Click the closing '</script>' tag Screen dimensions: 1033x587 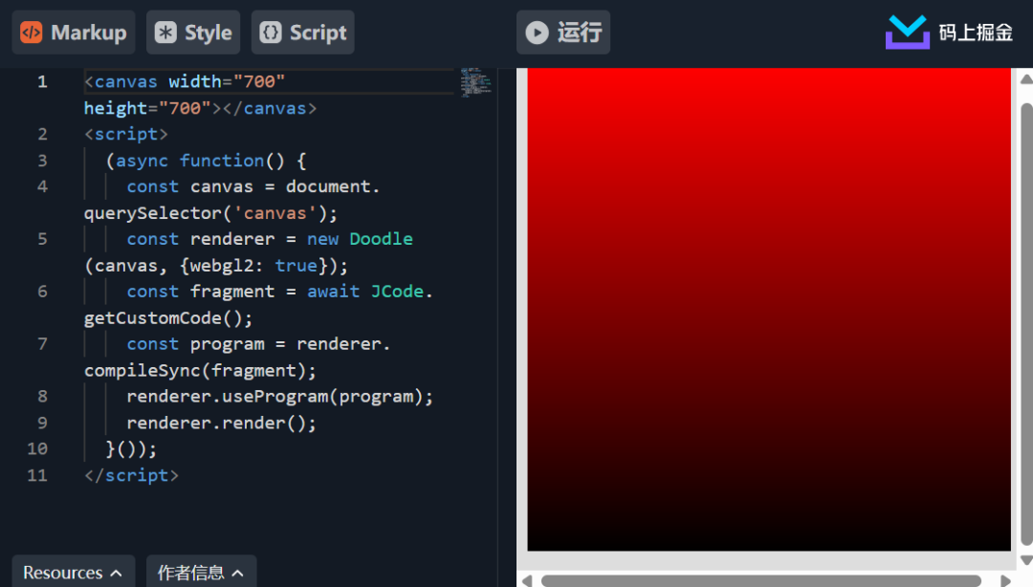tap(131, 476)
